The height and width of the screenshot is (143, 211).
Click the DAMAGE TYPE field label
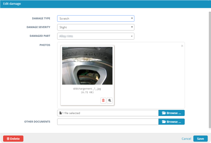[x=41, y=19]
